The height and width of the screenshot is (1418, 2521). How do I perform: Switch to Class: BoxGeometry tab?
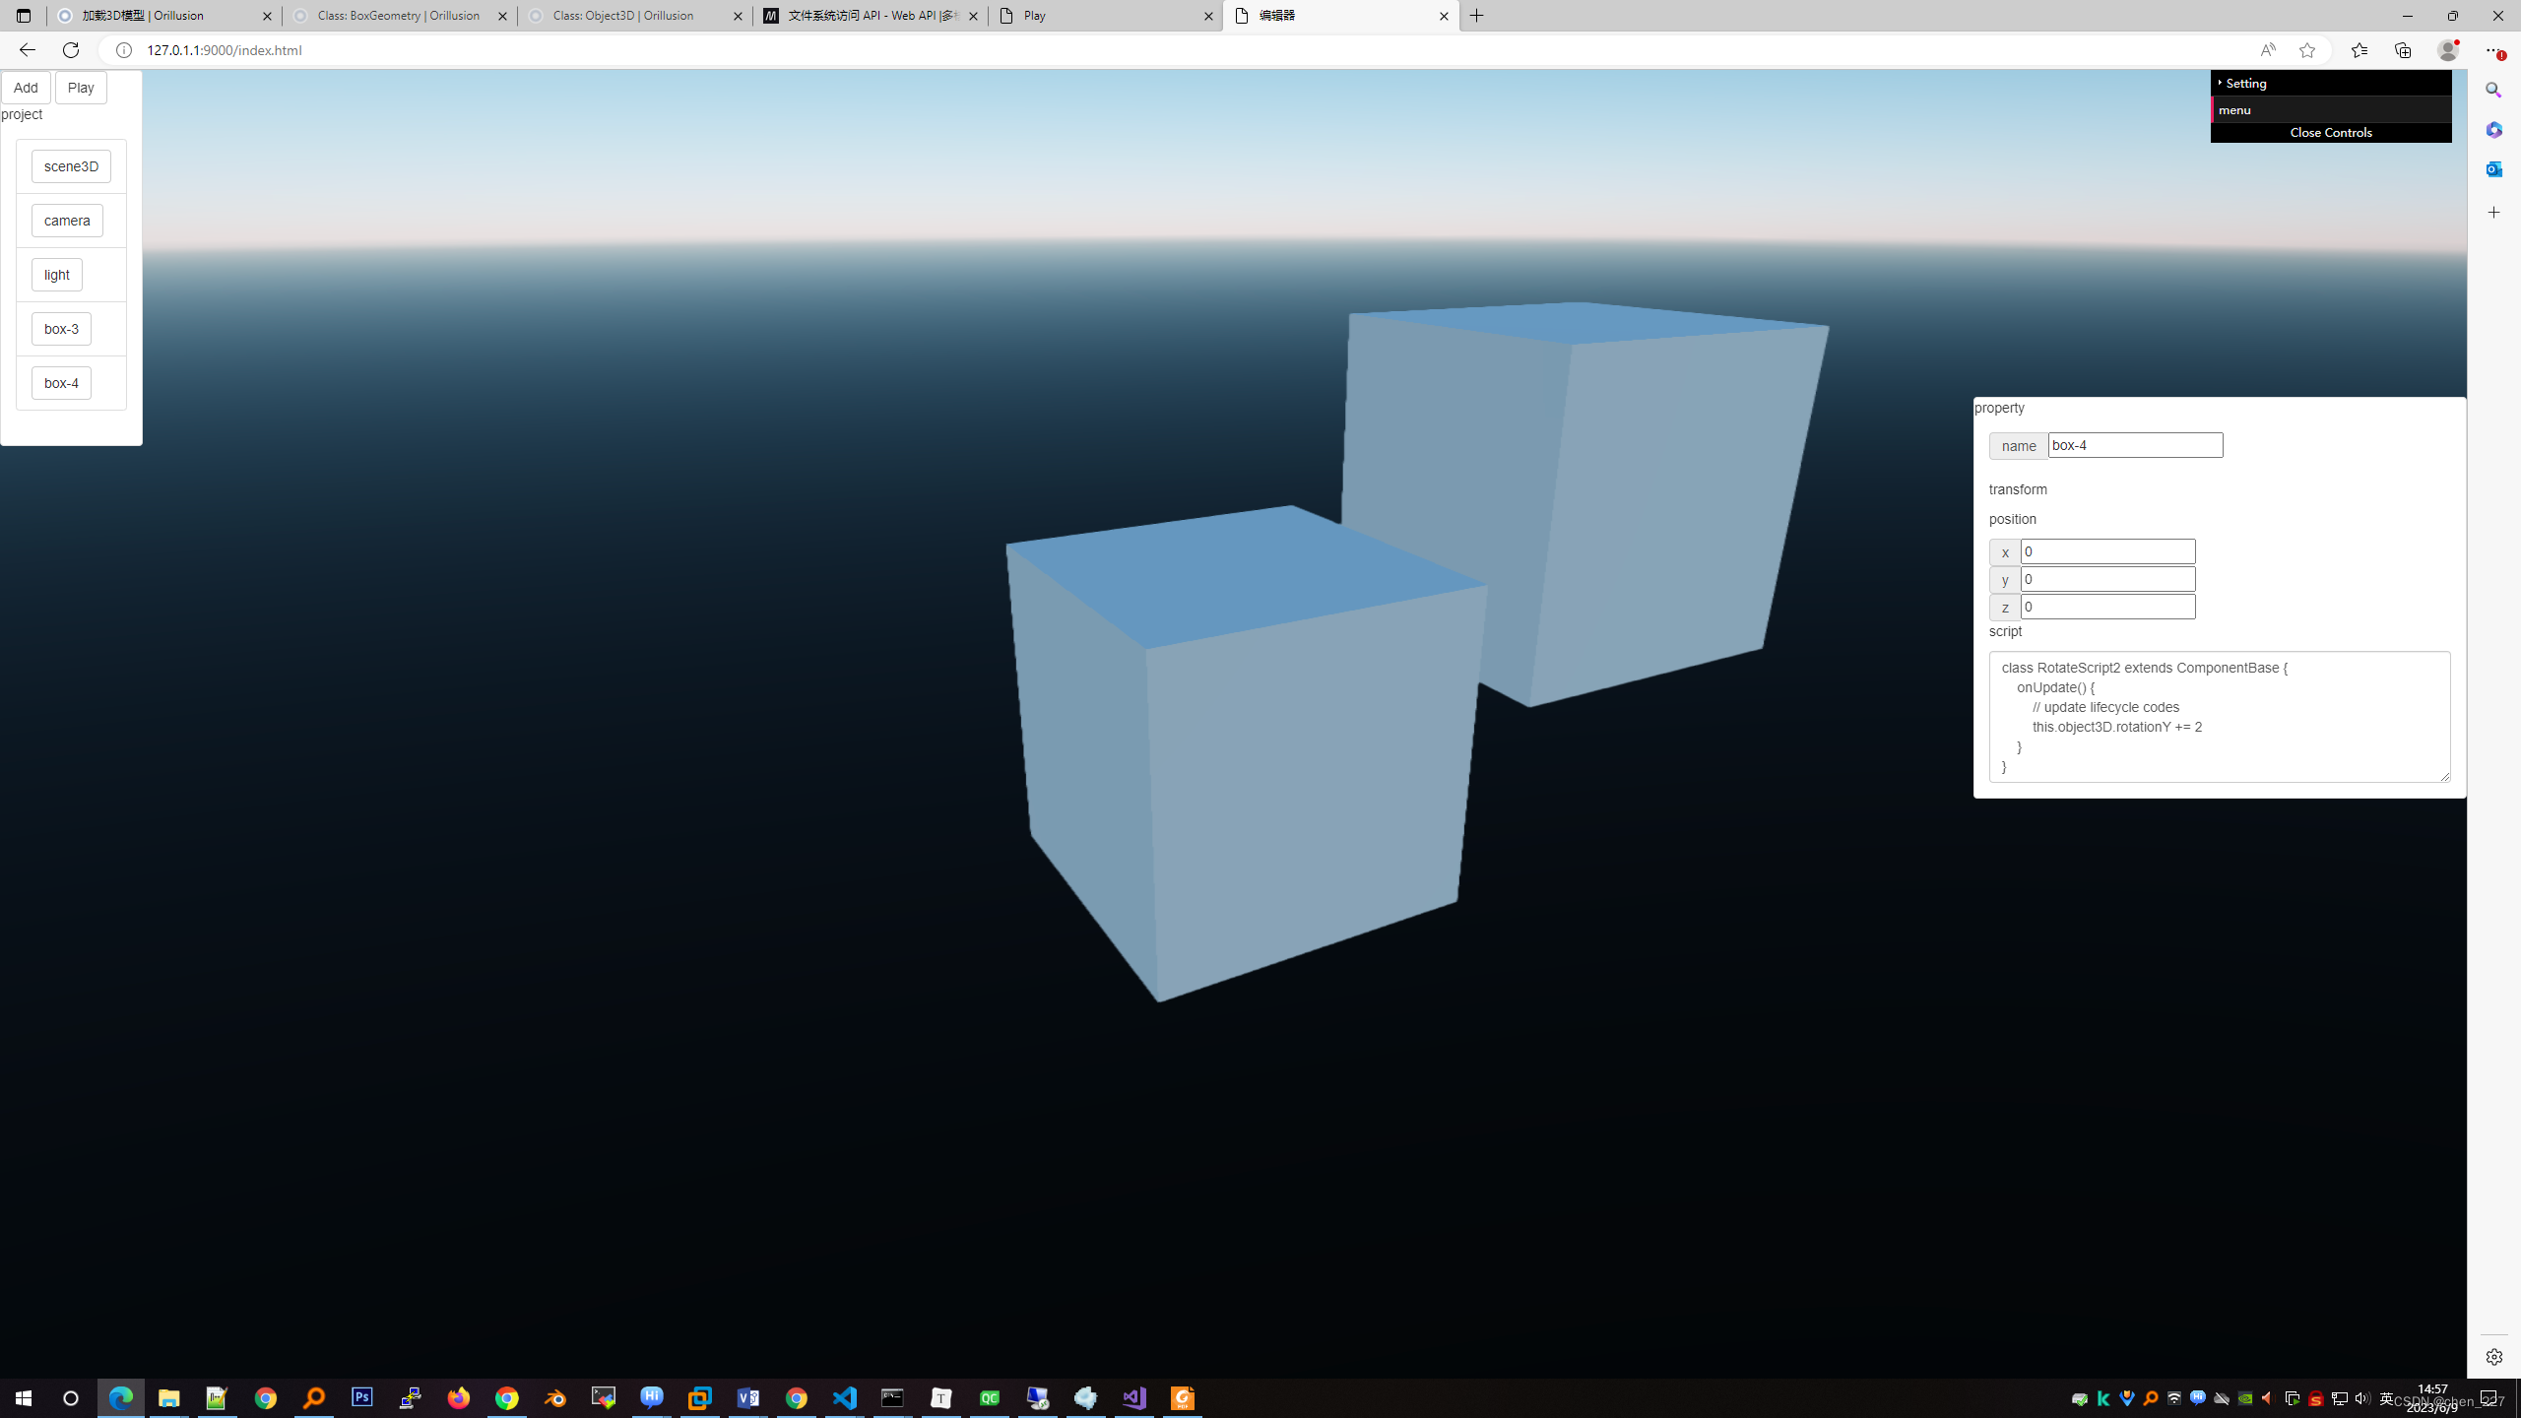click(x=399, y=16)
